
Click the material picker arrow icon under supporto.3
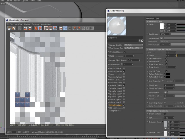(142, 41)
